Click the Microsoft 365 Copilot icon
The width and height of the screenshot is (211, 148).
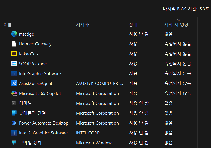tap(14, 93)
